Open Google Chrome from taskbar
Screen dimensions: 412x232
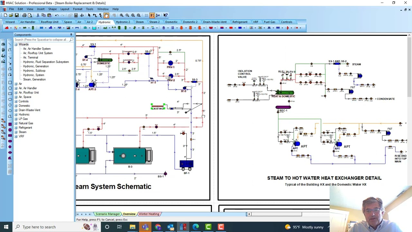click(x=158, y=227)
